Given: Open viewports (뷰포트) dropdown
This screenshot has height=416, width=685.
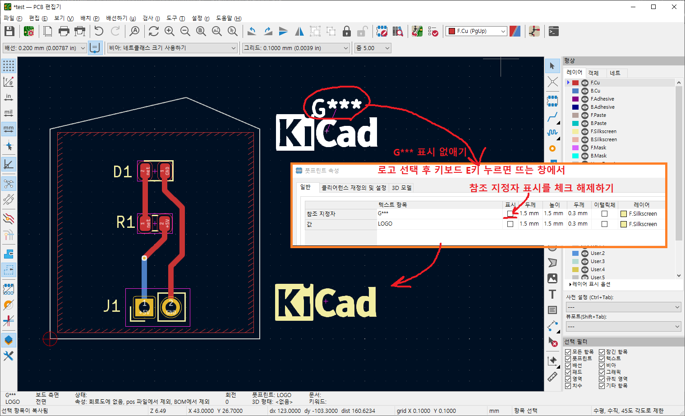Looking at the screenshot, I should point(623,326).
